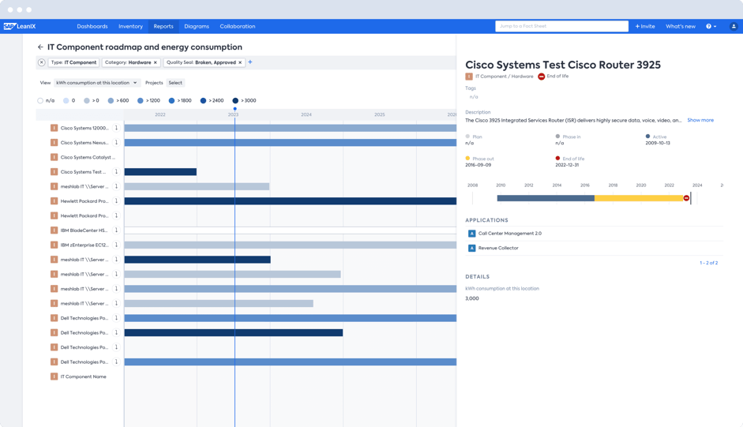This screenshot has height=427, width=743.
Task: Remove the Category Hardware filter
Action: click(156, 62)
